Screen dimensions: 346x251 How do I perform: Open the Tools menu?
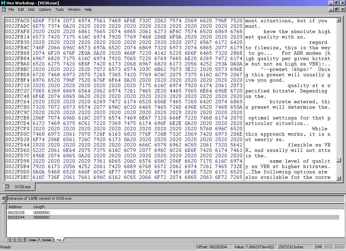[59, 9]
